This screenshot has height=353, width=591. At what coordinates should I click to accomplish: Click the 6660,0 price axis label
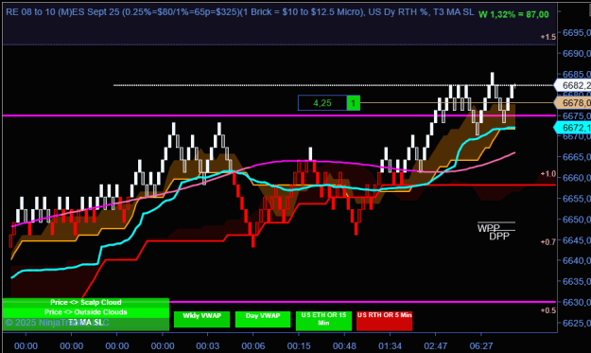tap(577, 178)
